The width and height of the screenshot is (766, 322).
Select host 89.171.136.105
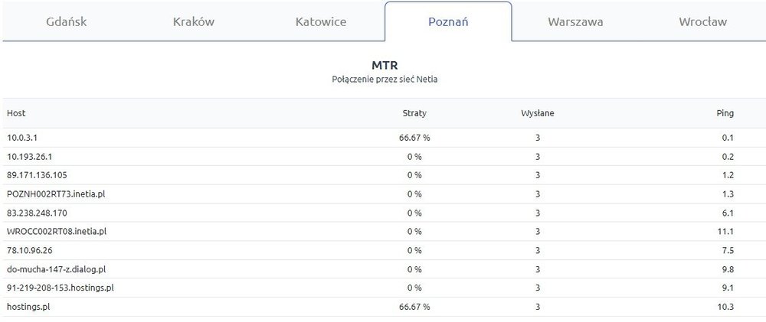pos(37,175)
